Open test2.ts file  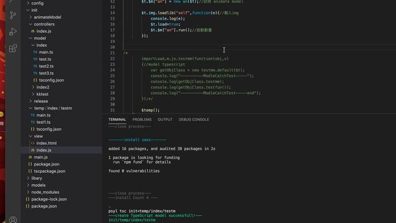[x=46, y=66]
